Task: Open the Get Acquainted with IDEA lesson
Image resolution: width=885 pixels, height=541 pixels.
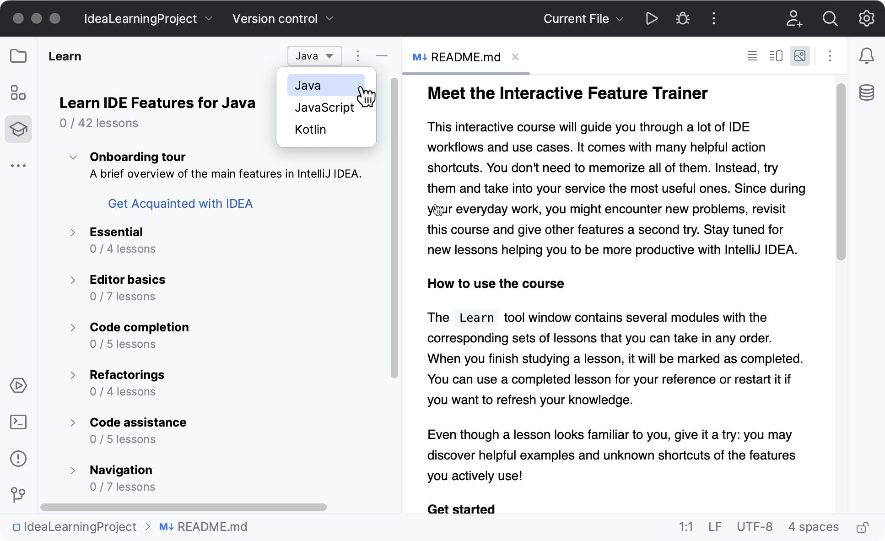Action: 180,204
